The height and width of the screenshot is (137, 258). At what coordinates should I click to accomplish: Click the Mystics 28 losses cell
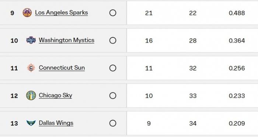pyautogui.click(x=193, y=40)
